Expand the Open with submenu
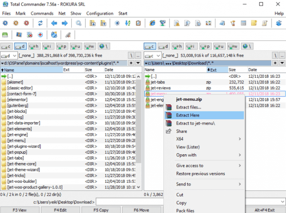 pos(240,155)
